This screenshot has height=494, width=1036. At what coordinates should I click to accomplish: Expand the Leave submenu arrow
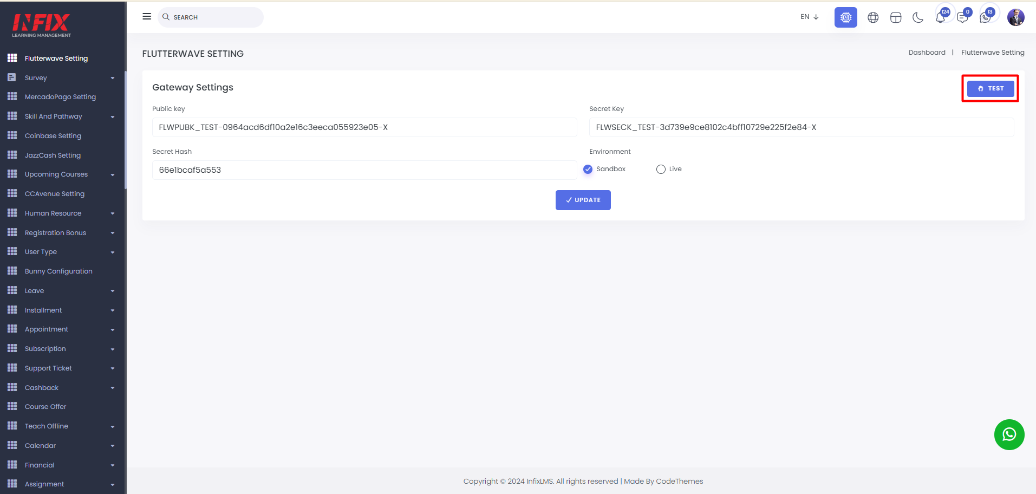pyautogui.click(x=113, y=291)
